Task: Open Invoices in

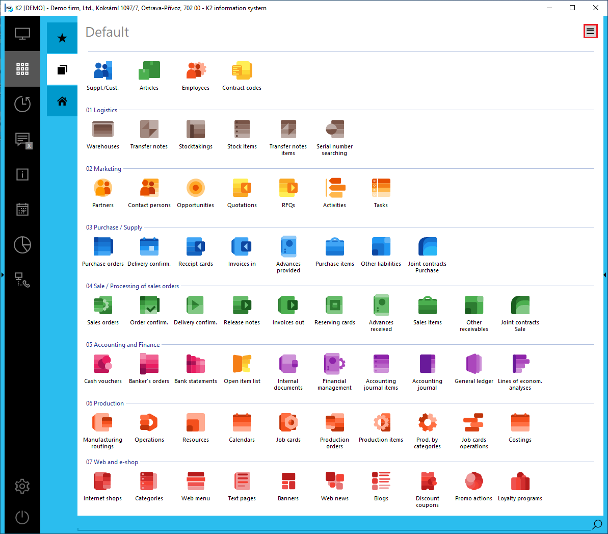Action: click(x=242, y=252)
